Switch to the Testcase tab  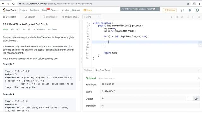click(x=88, y=70)
